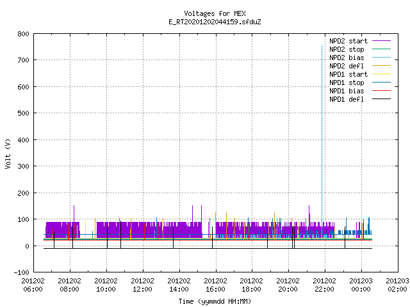Select the NPD1 defl legend label
The width and height of the screenshot is (410, 307).
(347, 99)
